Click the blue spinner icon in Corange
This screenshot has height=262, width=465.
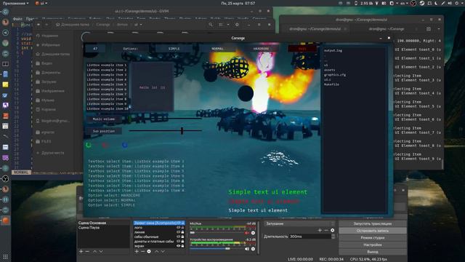tap(125, 145)
